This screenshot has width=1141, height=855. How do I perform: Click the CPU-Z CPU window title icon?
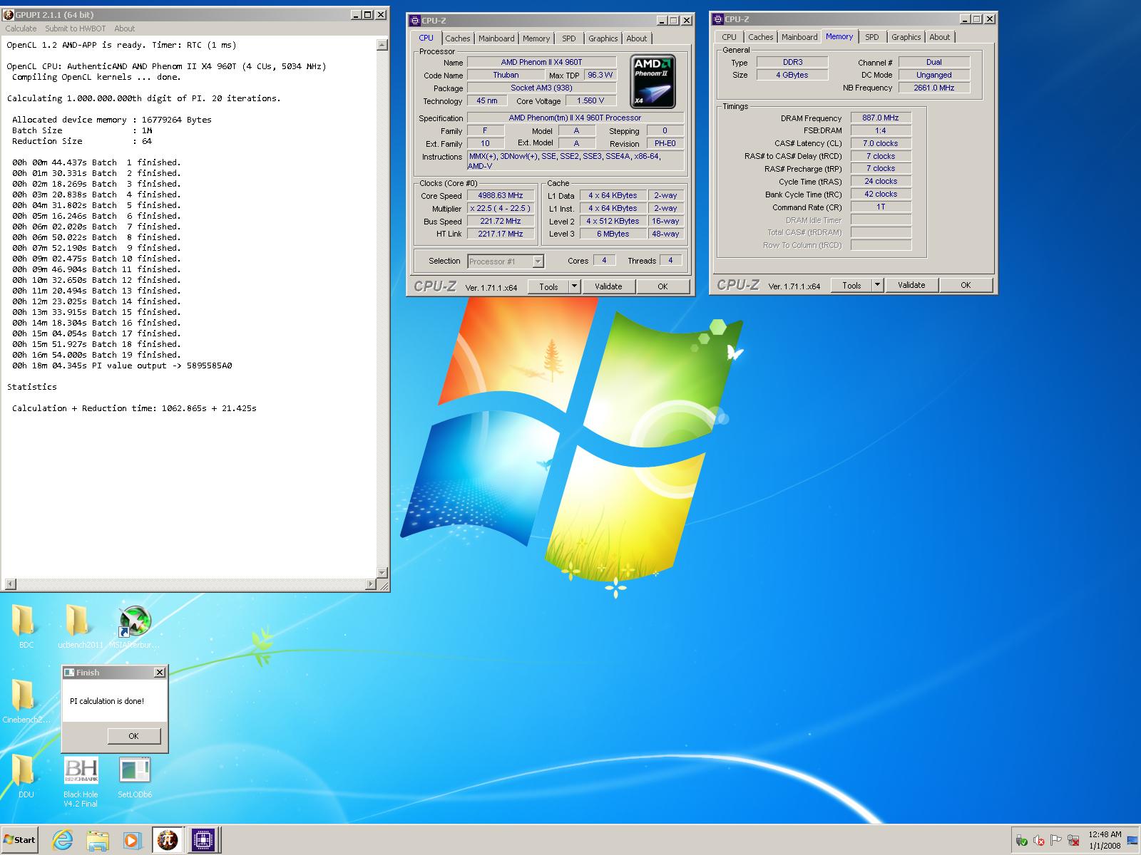pyautogui.click(x=415, y=20)
